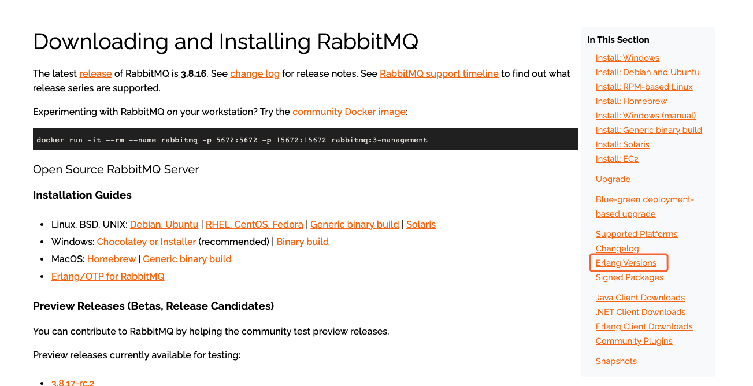This screenshot has height=386, width=753.
Task: Open the Debian, Ubuntu installation guide
Action: (164, 224)
